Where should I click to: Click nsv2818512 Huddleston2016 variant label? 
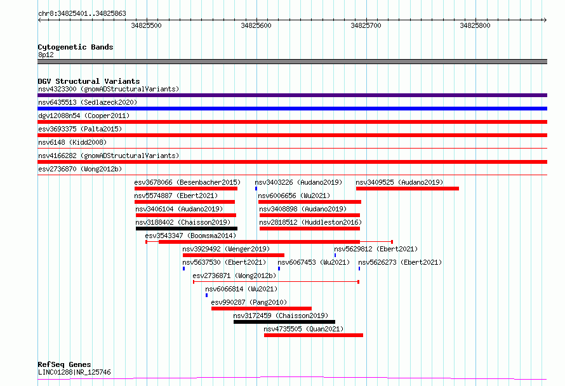coord(310,222)
